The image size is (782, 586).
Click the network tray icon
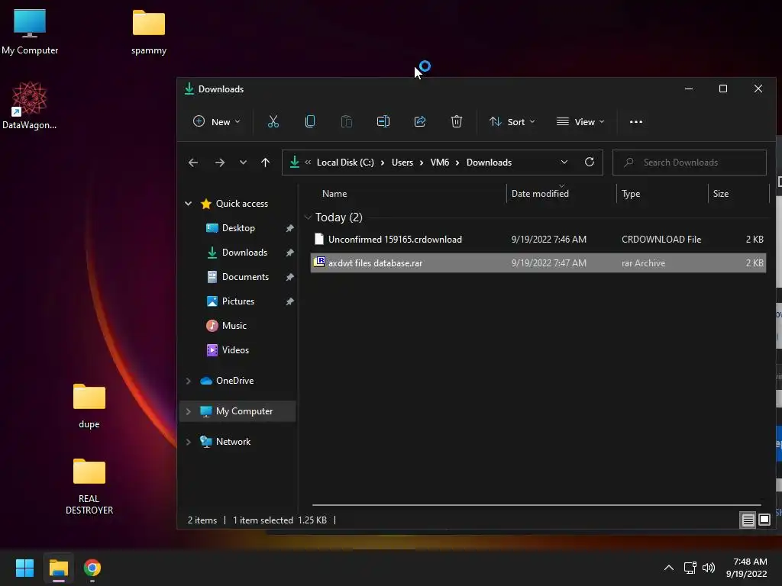click(690, 568)
